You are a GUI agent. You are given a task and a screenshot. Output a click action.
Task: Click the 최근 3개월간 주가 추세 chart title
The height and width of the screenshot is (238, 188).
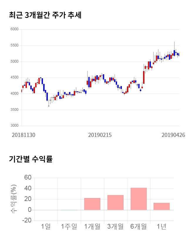[x=45, y=15]
